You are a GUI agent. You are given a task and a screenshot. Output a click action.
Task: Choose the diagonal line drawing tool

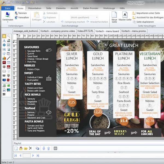point(8,58)
